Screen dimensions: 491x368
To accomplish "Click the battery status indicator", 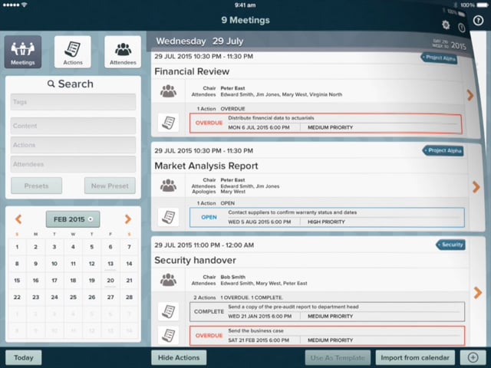I will coord(482,5).
